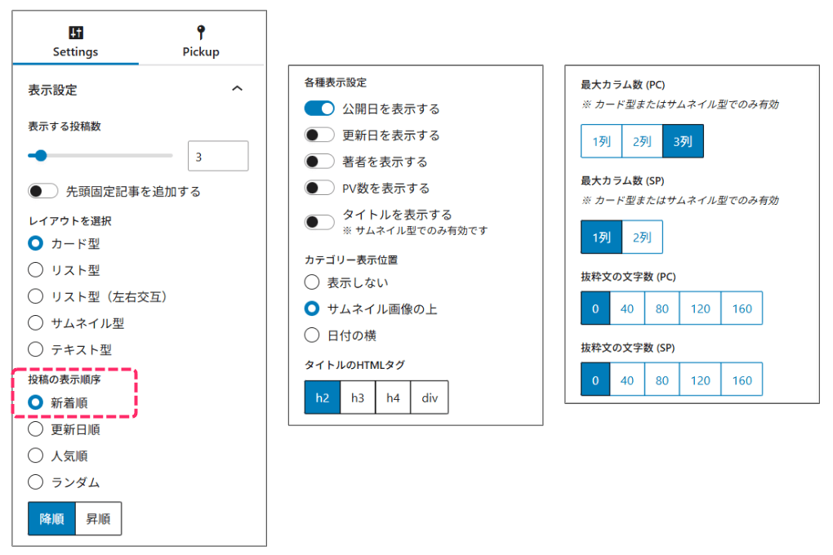Choose ランダム post order
The image size is (833, 555).
tap(36, 482)
